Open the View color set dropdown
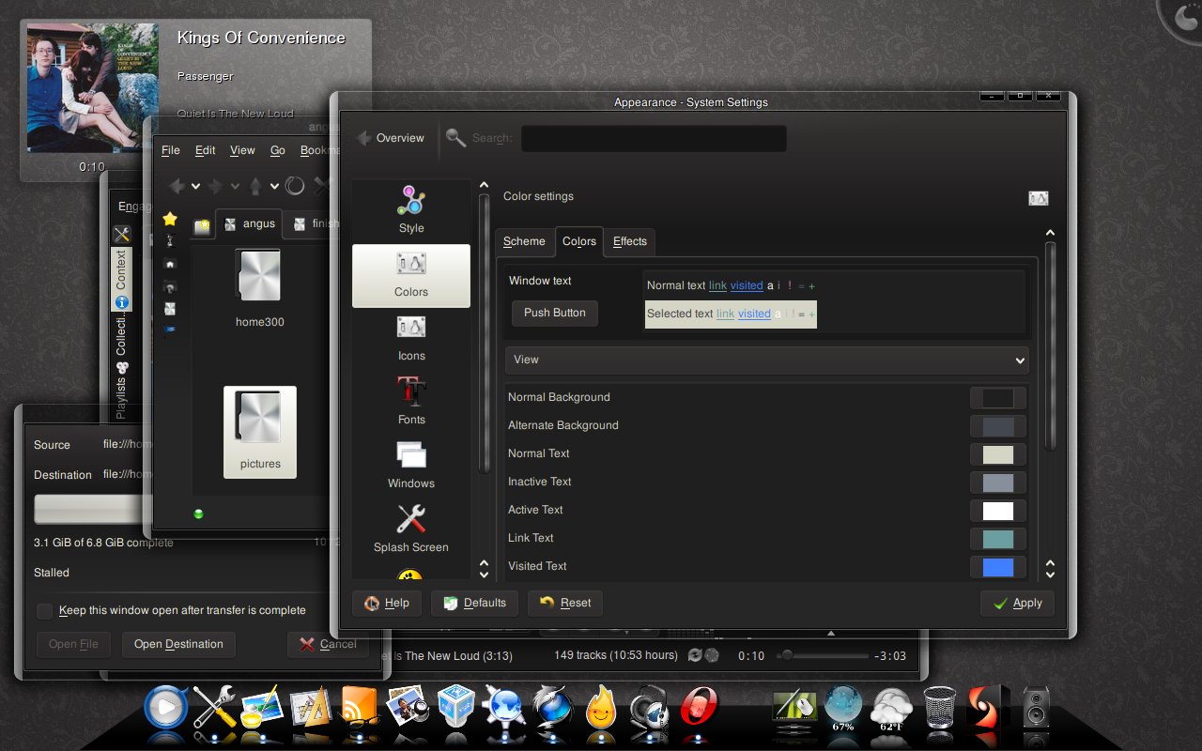The height and width of the screenshot is (751, 1202). point(767,360)
